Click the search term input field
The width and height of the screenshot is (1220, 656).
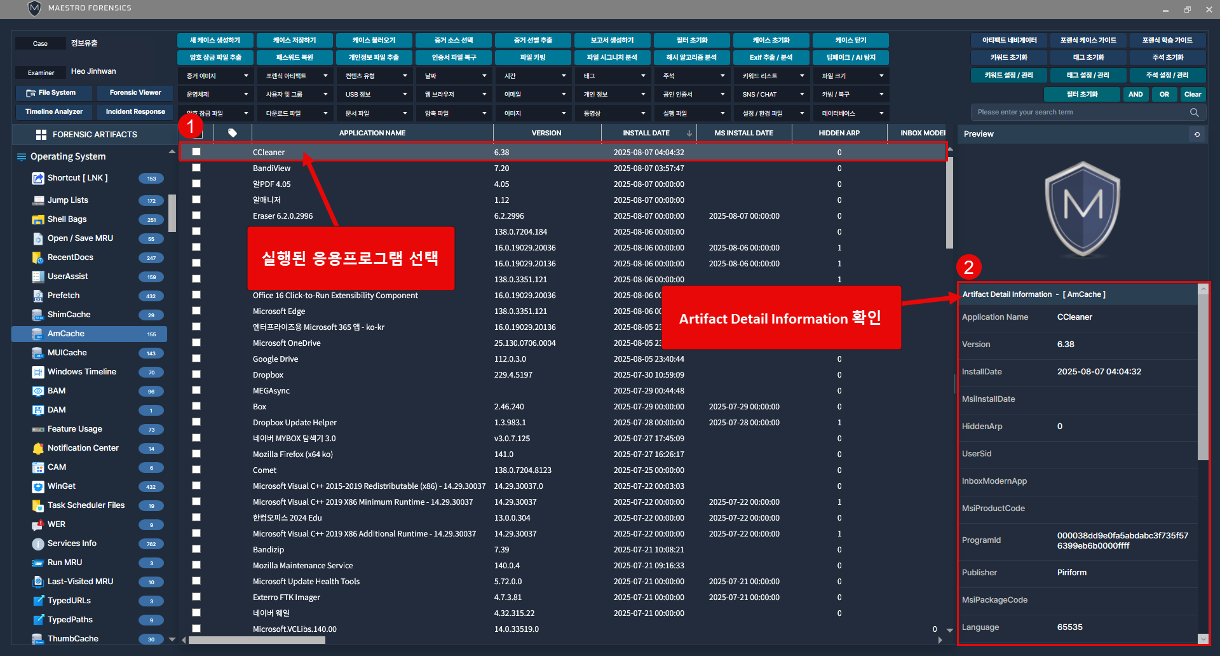[x=1080, y=113]
